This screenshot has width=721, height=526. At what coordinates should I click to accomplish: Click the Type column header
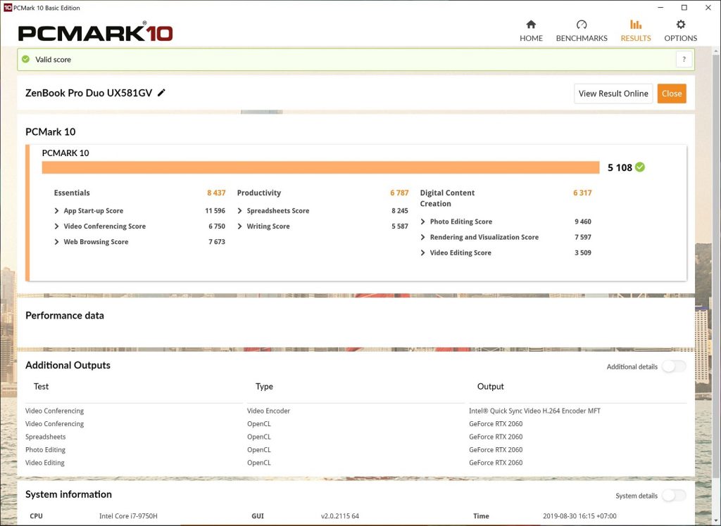(x=264, y=386)
